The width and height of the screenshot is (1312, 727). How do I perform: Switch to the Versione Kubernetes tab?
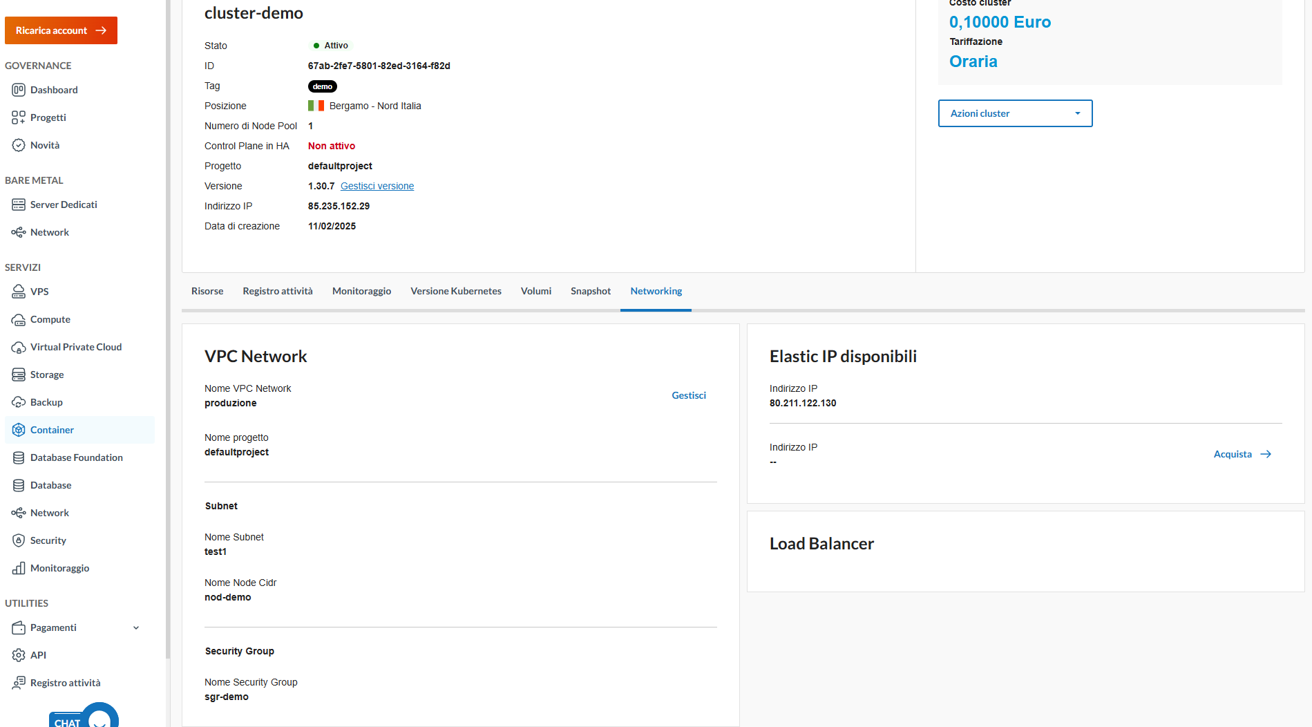coord(456,290)
